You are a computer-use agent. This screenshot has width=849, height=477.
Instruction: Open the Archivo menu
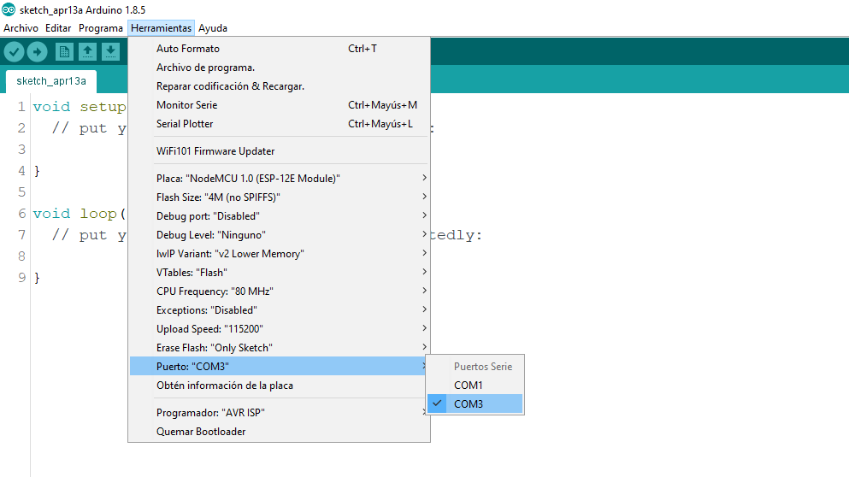21,28
